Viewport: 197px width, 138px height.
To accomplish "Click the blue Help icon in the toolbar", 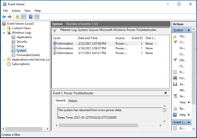I will pos(31,17).
